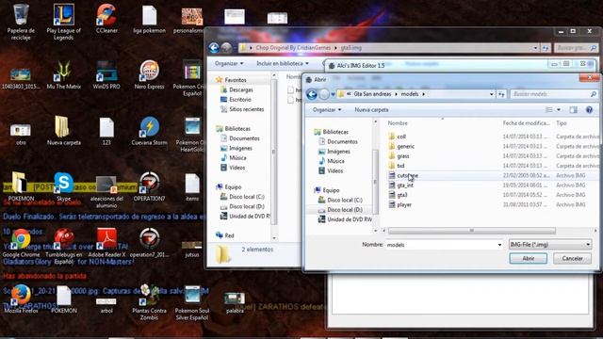
Task: Click the Nombre filename input field
Action: coord(441,245)
